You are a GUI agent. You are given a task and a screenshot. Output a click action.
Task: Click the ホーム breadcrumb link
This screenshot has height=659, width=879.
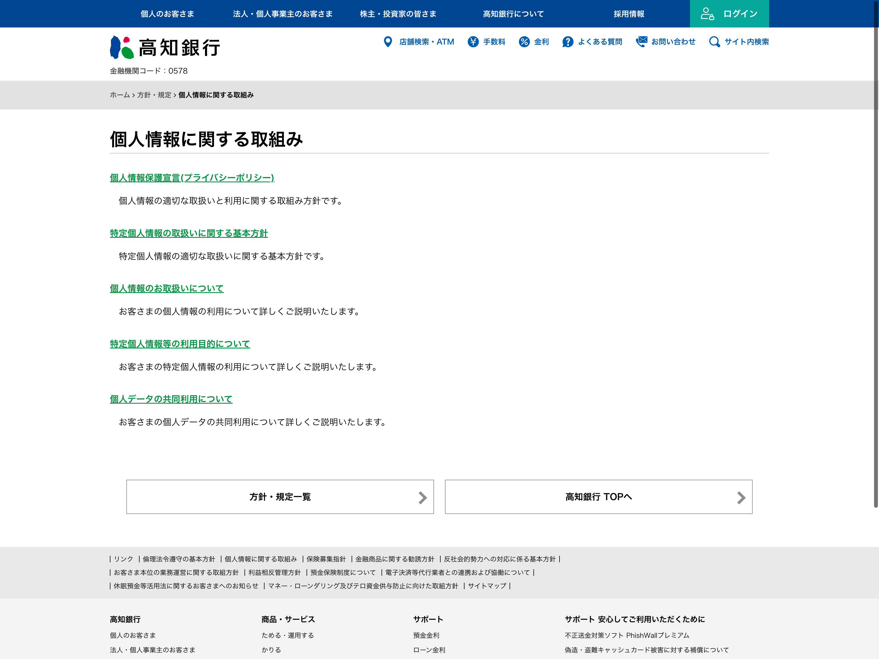pos(119,95)
